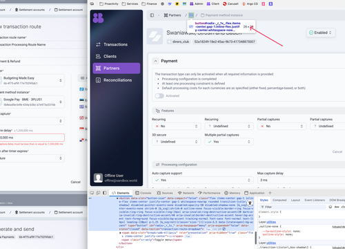345x249 pixels.
Task: Switch to the Elements DevTools tab
Action: point(121,193)
